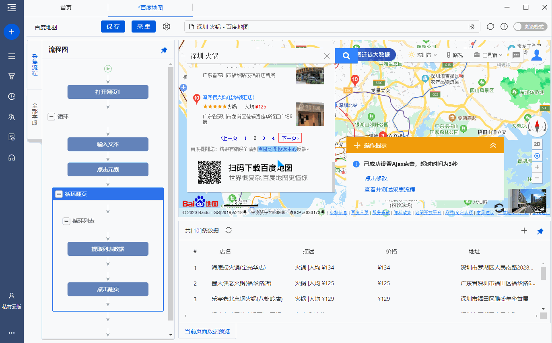Open the headset support icon in sidebar
Screen dimensions: 552x343
click(12, 157)
